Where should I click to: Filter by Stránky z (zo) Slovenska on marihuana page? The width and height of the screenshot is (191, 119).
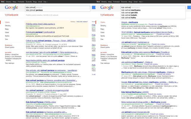point(109,57)
